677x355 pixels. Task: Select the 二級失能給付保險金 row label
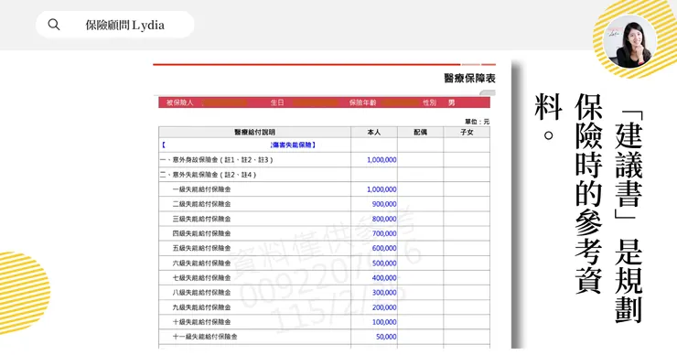pyautogui.click(x=201, y=204)
